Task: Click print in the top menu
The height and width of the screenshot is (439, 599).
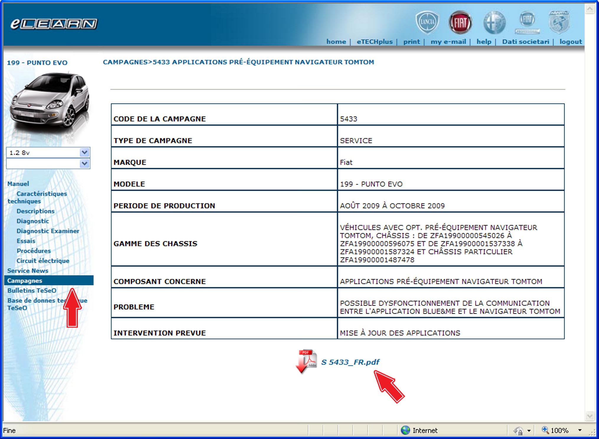Action: 412,42
